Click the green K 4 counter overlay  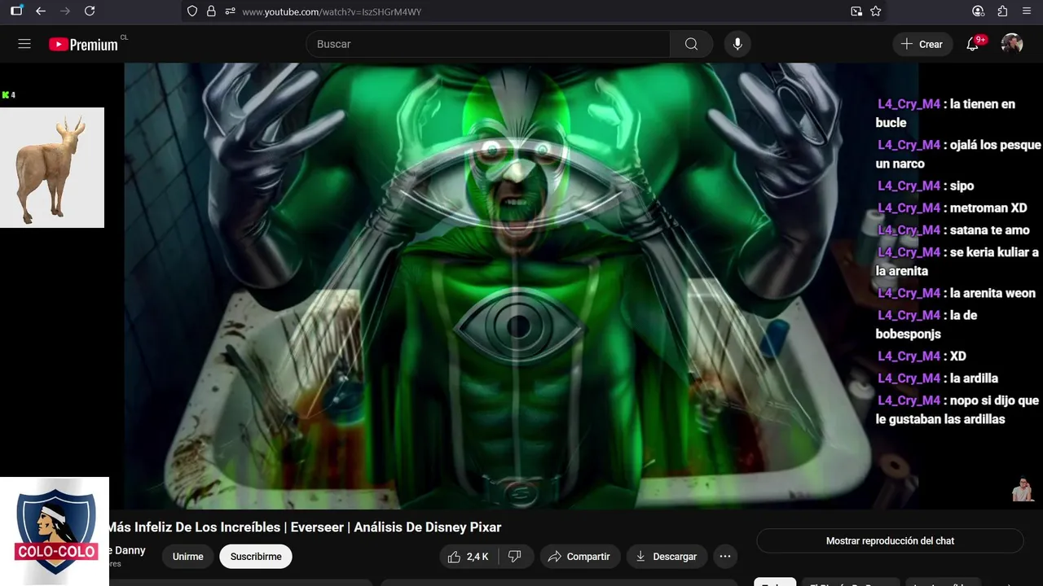tap(9, 95)
